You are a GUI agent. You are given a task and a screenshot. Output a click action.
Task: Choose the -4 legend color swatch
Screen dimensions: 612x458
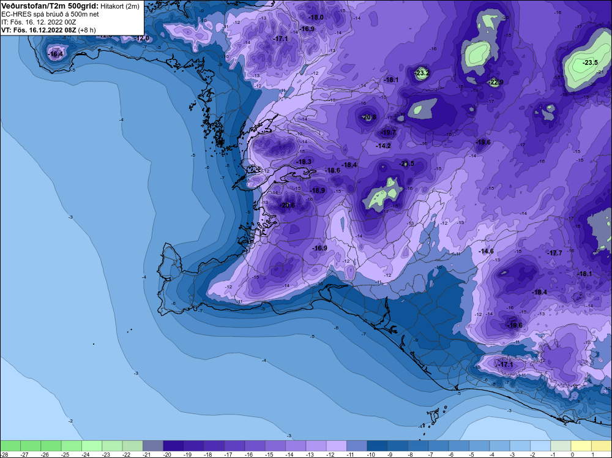click(x=499, y=446)
